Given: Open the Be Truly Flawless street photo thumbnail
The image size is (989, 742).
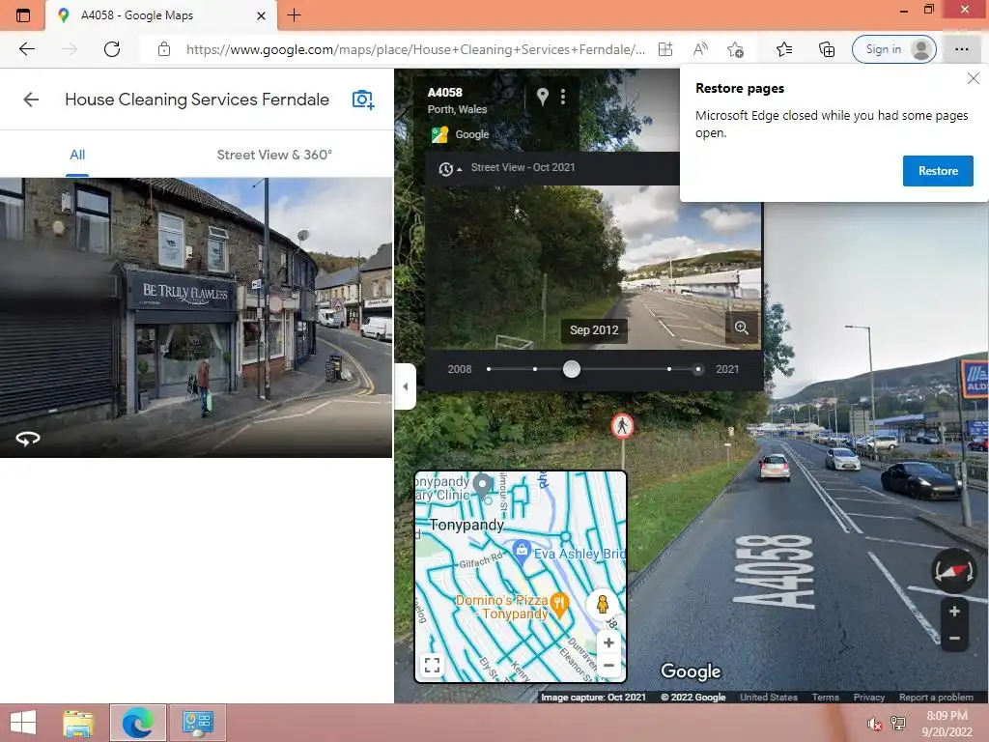Looking at the screenshot, I should tap(196, 317).
